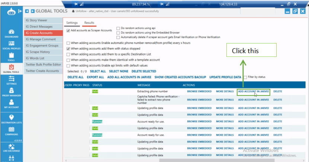The image size is (309, 162).
Task: Click SELECT ALL link
Action: [98, 71]
